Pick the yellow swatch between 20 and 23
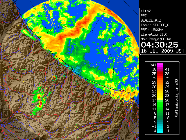 (x=160, y=96)
